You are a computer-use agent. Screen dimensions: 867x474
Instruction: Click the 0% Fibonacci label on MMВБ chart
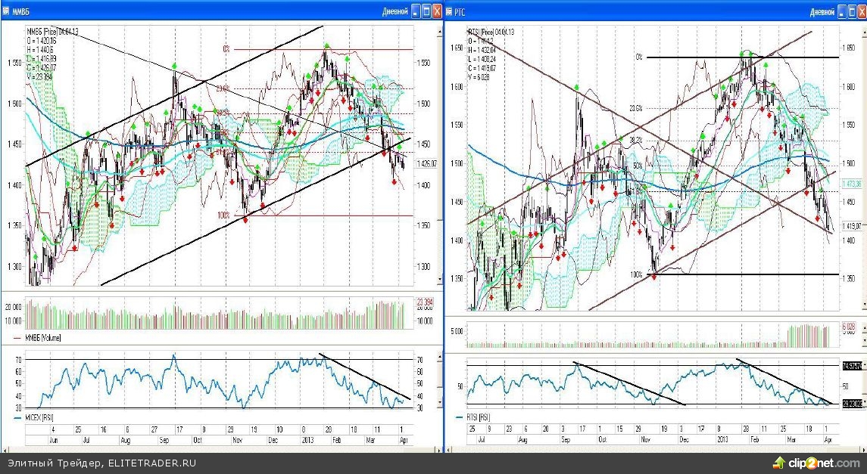[x=226, y=48]
